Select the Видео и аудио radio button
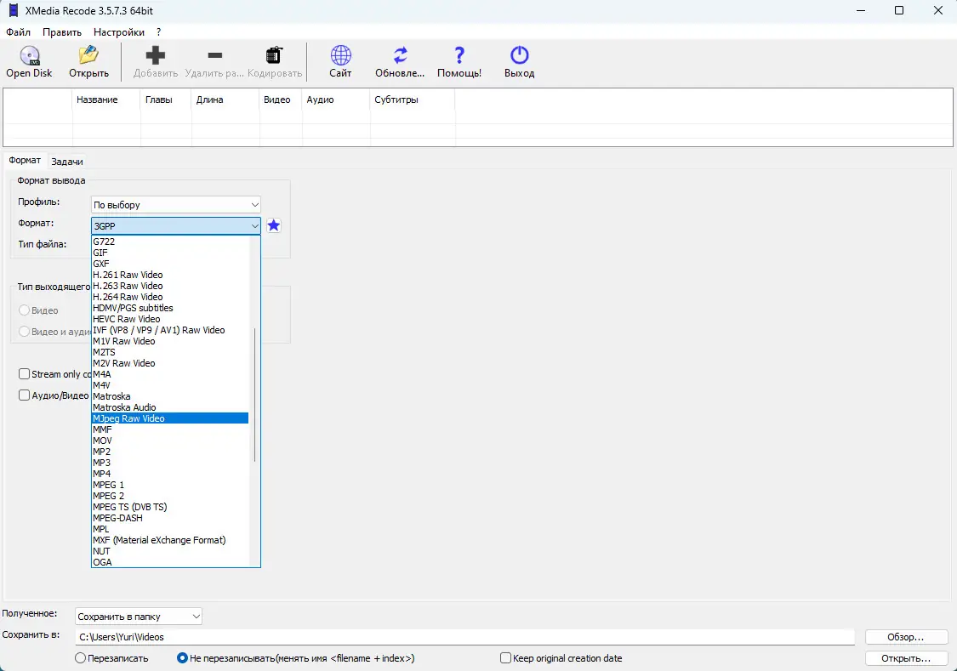The image size is (957, 671). click(x=25, y=331)
